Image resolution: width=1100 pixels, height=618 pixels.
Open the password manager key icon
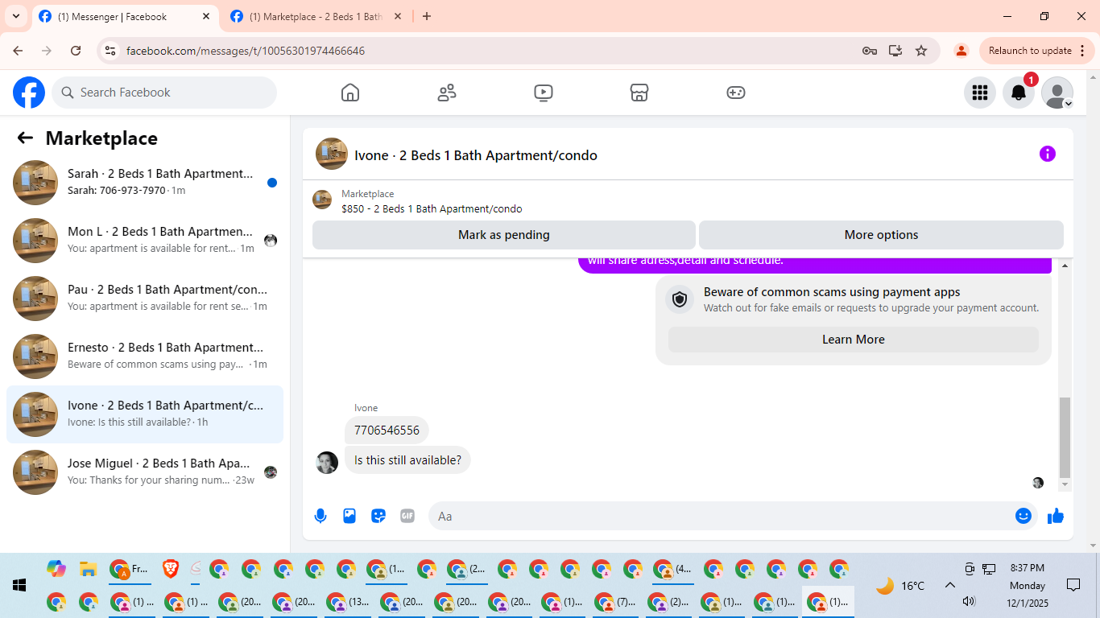870,51
